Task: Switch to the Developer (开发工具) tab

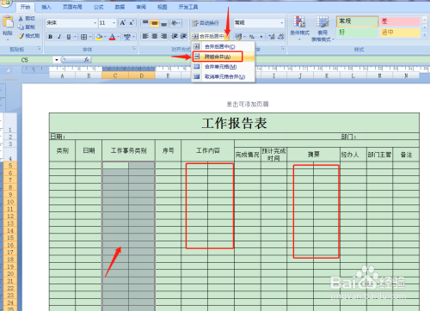Action: (188, 7)
